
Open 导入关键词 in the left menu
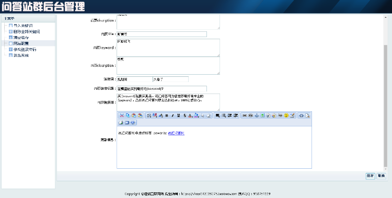(23, 26)
